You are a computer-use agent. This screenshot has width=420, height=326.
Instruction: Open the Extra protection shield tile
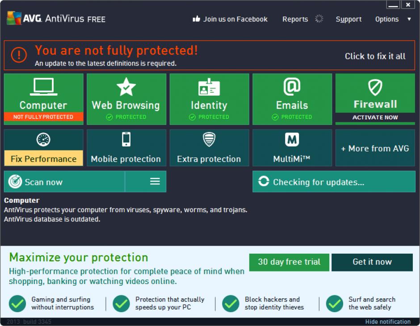209,147
